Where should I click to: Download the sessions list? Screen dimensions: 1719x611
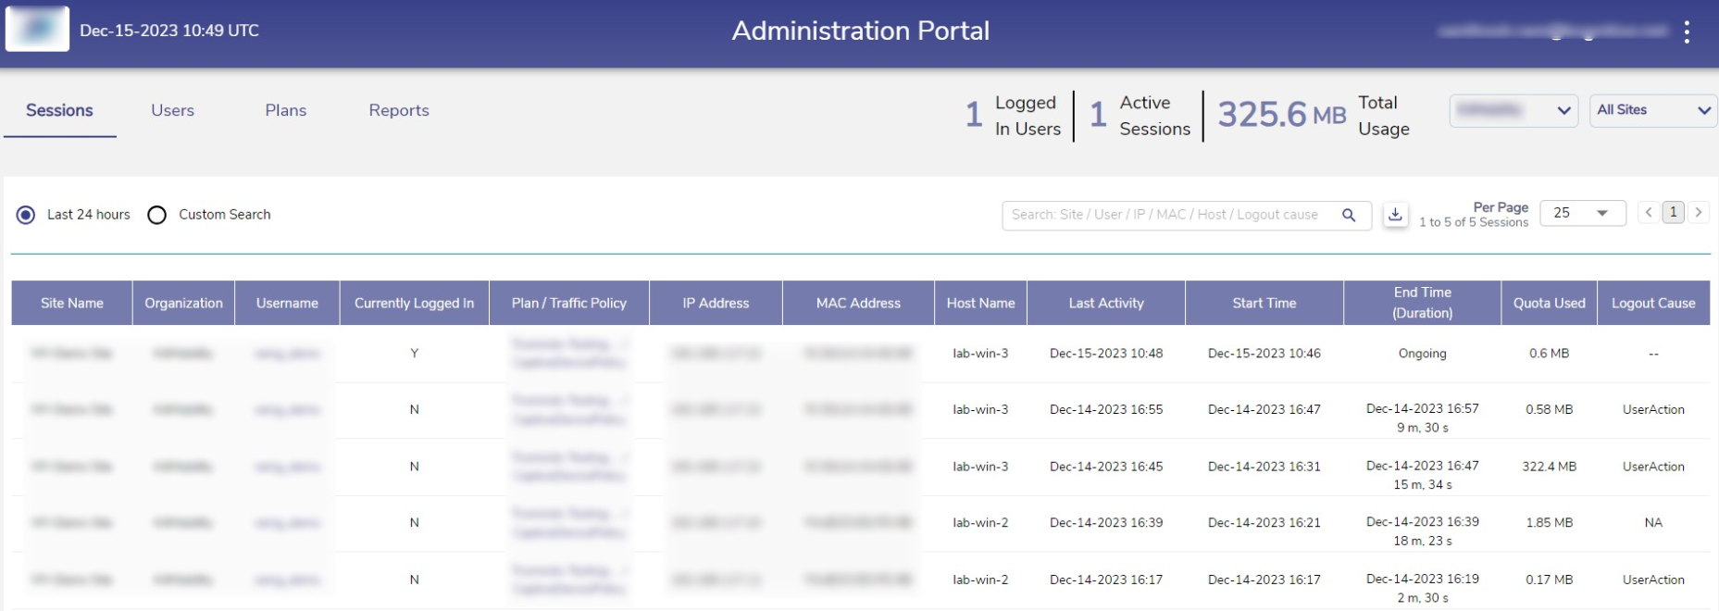1395,215
